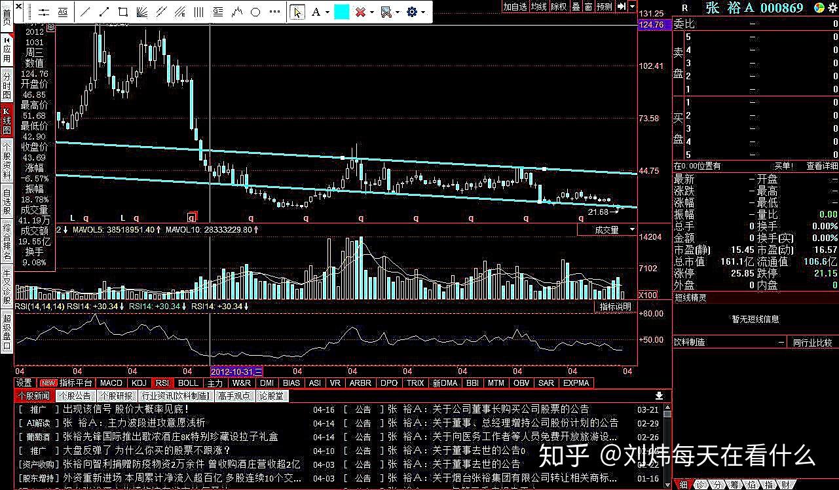Viewport: 839px width, 490px height.
Task: Click the delete-drawings red X icon
Action: [x=360, y=11]
